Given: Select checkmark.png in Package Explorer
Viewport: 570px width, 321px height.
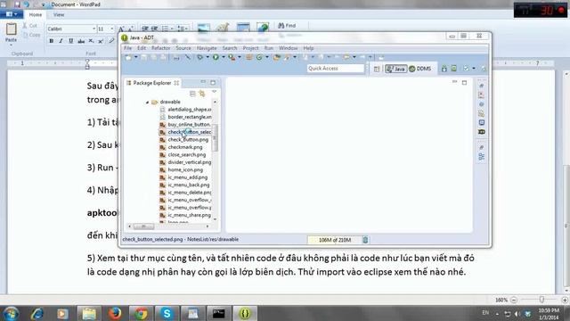Looking at the screenshot, I should click(x=185, y=147).
